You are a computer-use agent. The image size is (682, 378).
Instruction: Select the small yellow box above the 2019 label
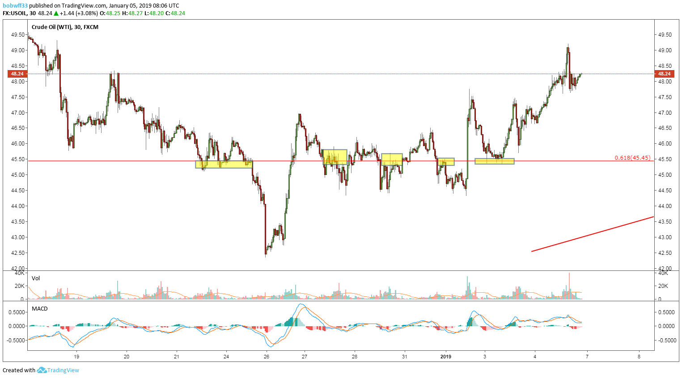click(x=446, y=162)
